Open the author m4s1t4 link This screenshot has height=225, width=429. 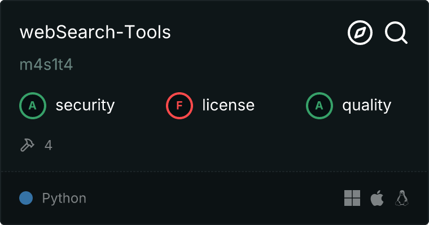(46, 65)
